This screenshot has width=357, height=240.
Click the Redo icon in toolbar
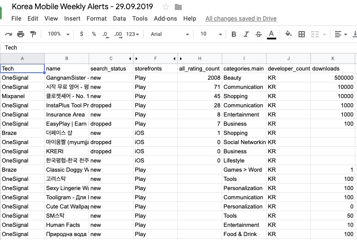[8, 34]
